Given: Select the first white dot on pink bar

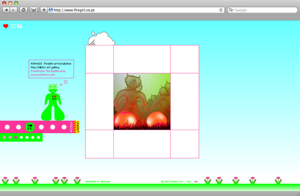Looking at the screenshot, I should [7, 127].
